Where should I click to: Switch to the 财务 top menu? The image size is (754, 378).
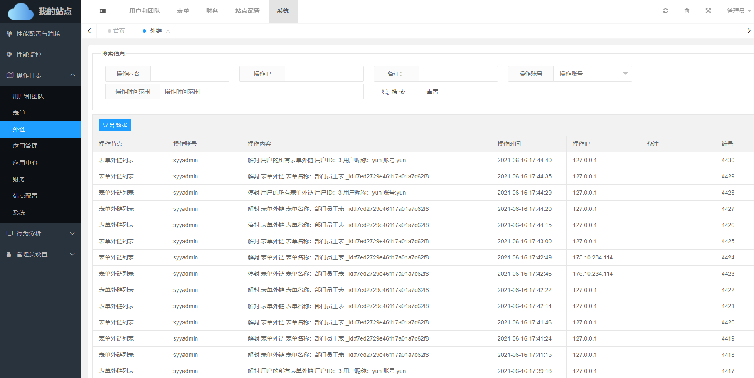coord(212,11)
